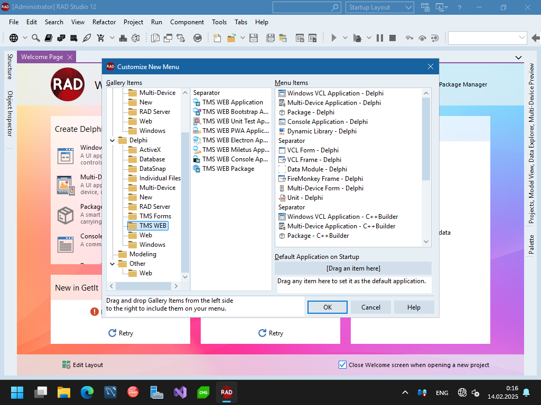Click the book icon in the toolbar
This screenshot has width=541, height=405.
(48, 38)
